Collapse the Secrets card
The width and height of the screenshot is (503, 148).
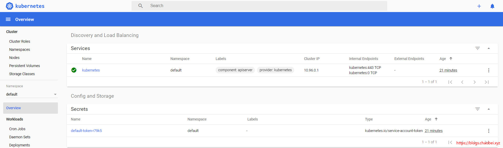pos(489,109)
